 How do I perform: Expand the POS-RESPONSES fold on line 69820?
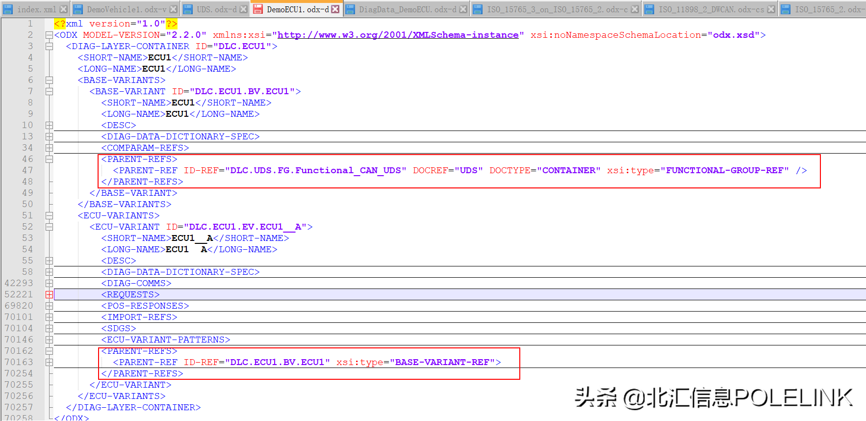pyautogui.click(x=49, y=306)
